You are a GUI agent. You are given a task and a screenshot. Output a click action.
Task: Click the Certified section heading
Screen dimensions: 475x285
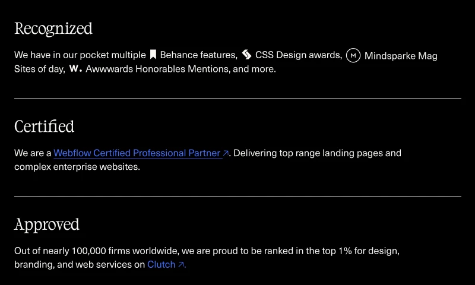click(45, 126)
